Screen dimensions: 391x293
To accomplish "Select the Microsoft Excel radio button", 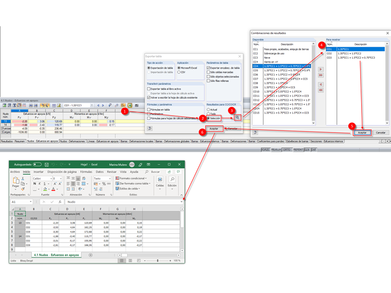I will 179,68.
